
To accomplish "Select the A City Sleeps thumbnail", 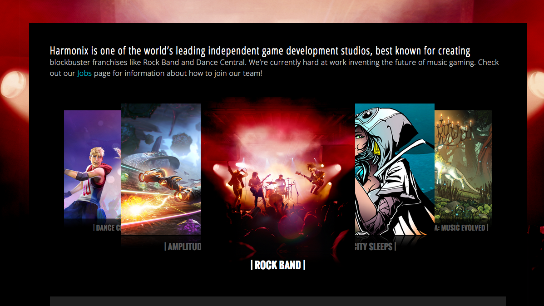I will (x=395, y=173).
